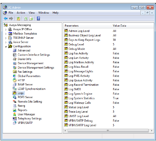Click the Reports chart icon
156x141 pixels.
[15, 110]
